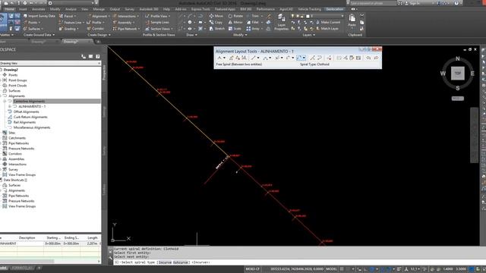The image size is (486, 273).
Task: Click the Outcurve option in command line
Action: point(181,262)
